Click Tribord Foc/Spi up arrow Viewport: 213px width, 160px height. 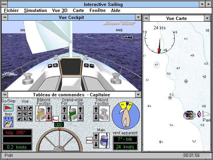96,110
